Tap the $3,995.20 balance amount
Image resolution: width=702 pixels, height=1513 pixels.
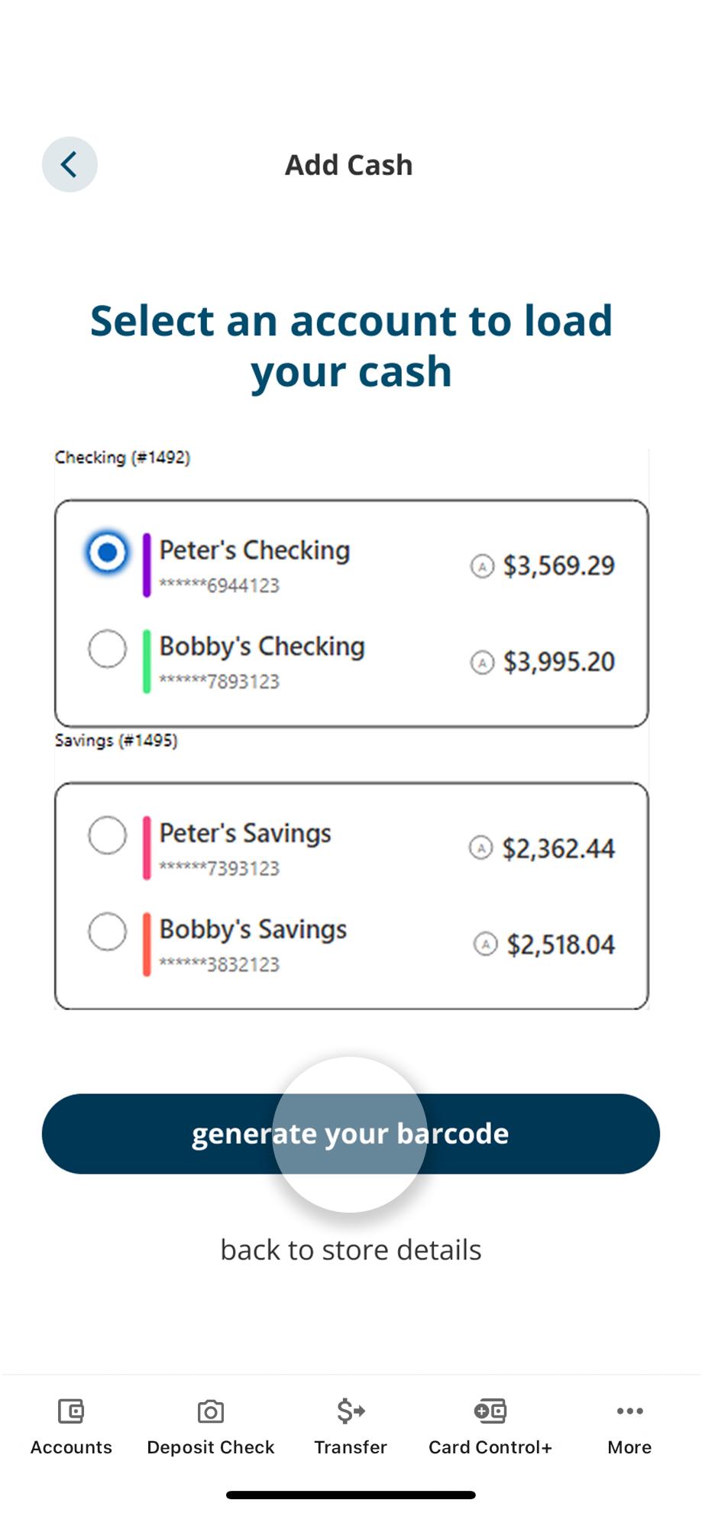(558, 662)
